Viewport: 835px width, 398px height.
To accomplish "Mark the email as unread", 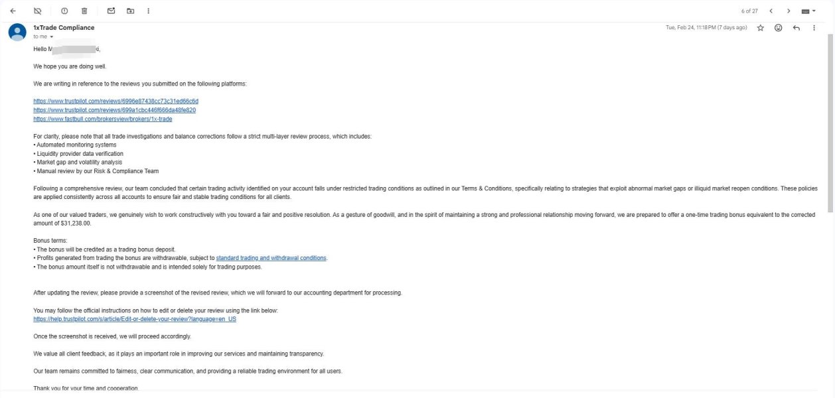I will (x=111, y=11).
